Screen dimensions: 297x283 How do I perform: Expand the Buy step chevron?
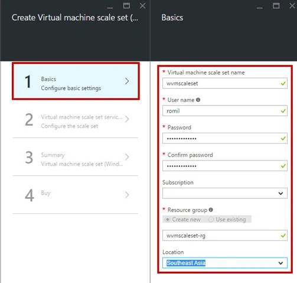tap(127, 195)
